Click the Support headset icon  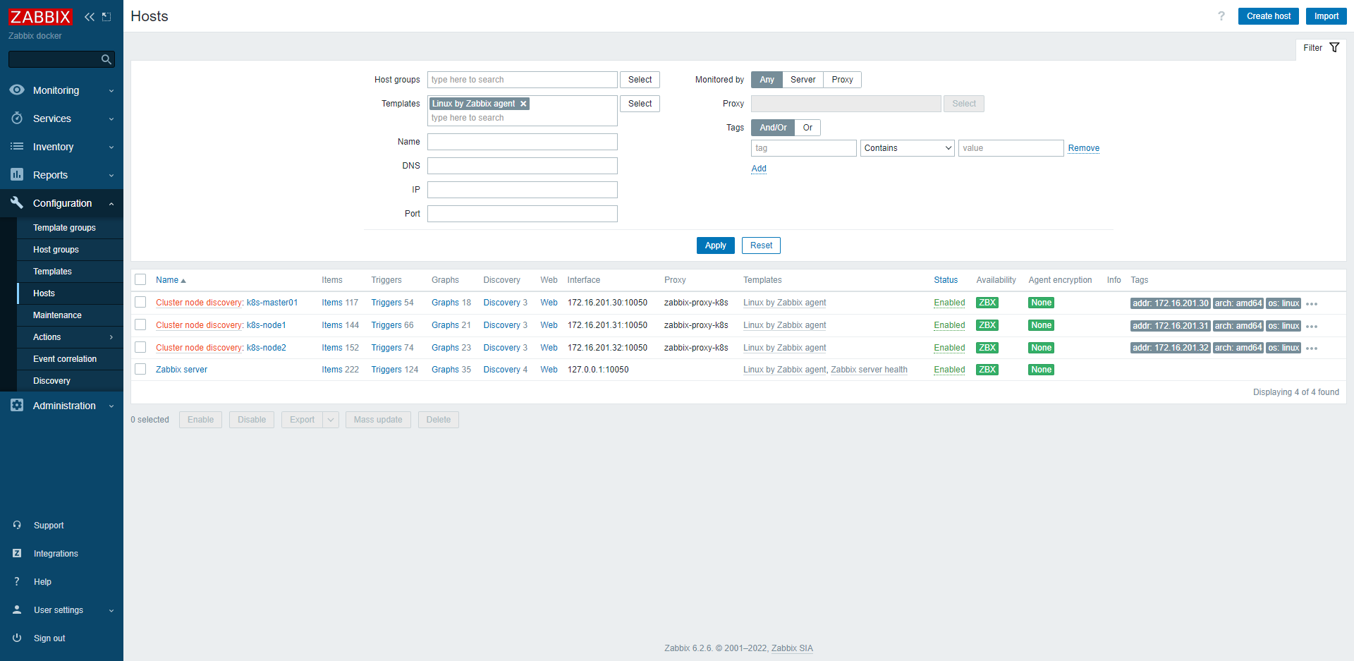[x=17, y=525]
